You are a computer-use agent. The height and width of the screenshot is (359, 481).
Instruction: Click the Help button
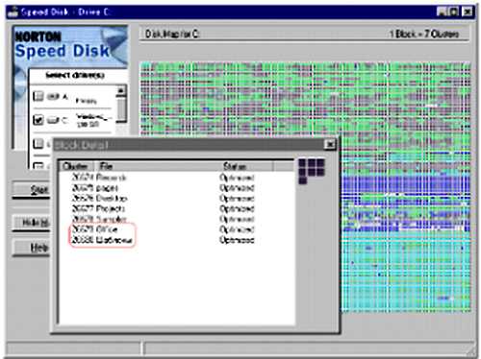coord(32,248)
